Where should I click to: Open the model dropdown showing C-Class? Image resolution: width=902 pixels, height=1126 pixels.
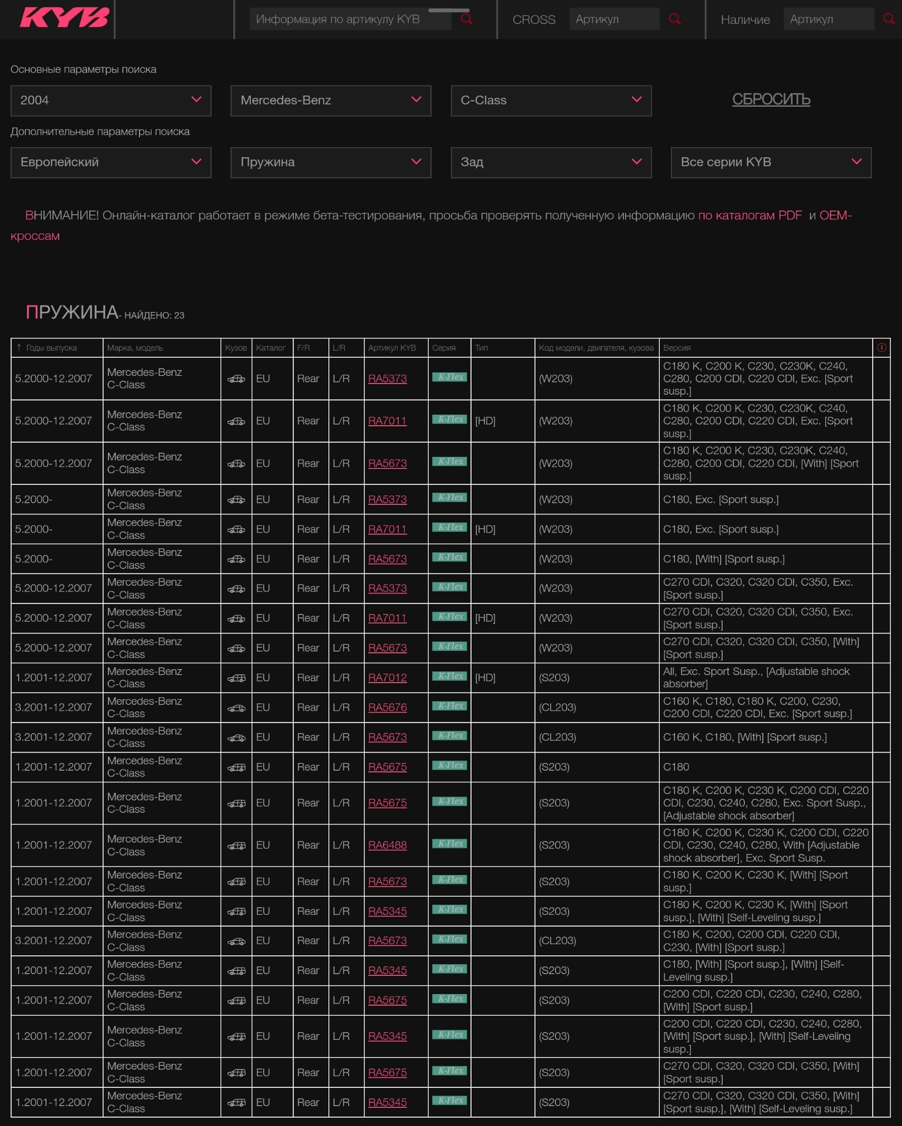551,100
